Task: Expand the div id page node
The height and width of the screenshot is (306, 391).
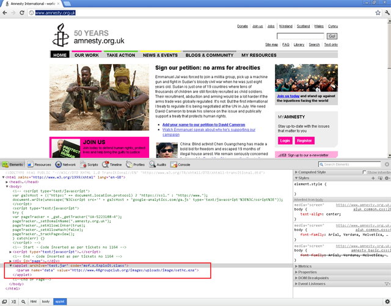Action: [11, 261]
